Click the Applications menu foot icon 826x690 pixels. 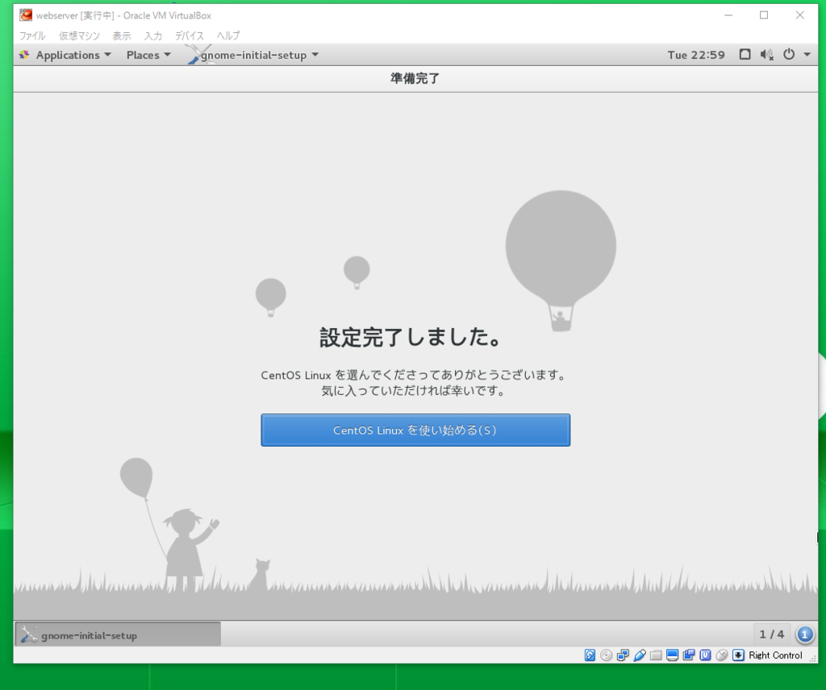click(24, 55)
